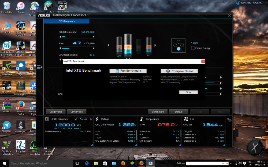Expand the ASUS side menu icon
Screen dimensions: 268x167
click(x=40, y=67)
